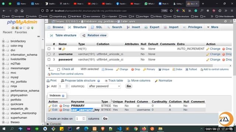Screen dimensions: 236x132
Task: Click Remove from central columns link
Action: (x=67, y=74)
